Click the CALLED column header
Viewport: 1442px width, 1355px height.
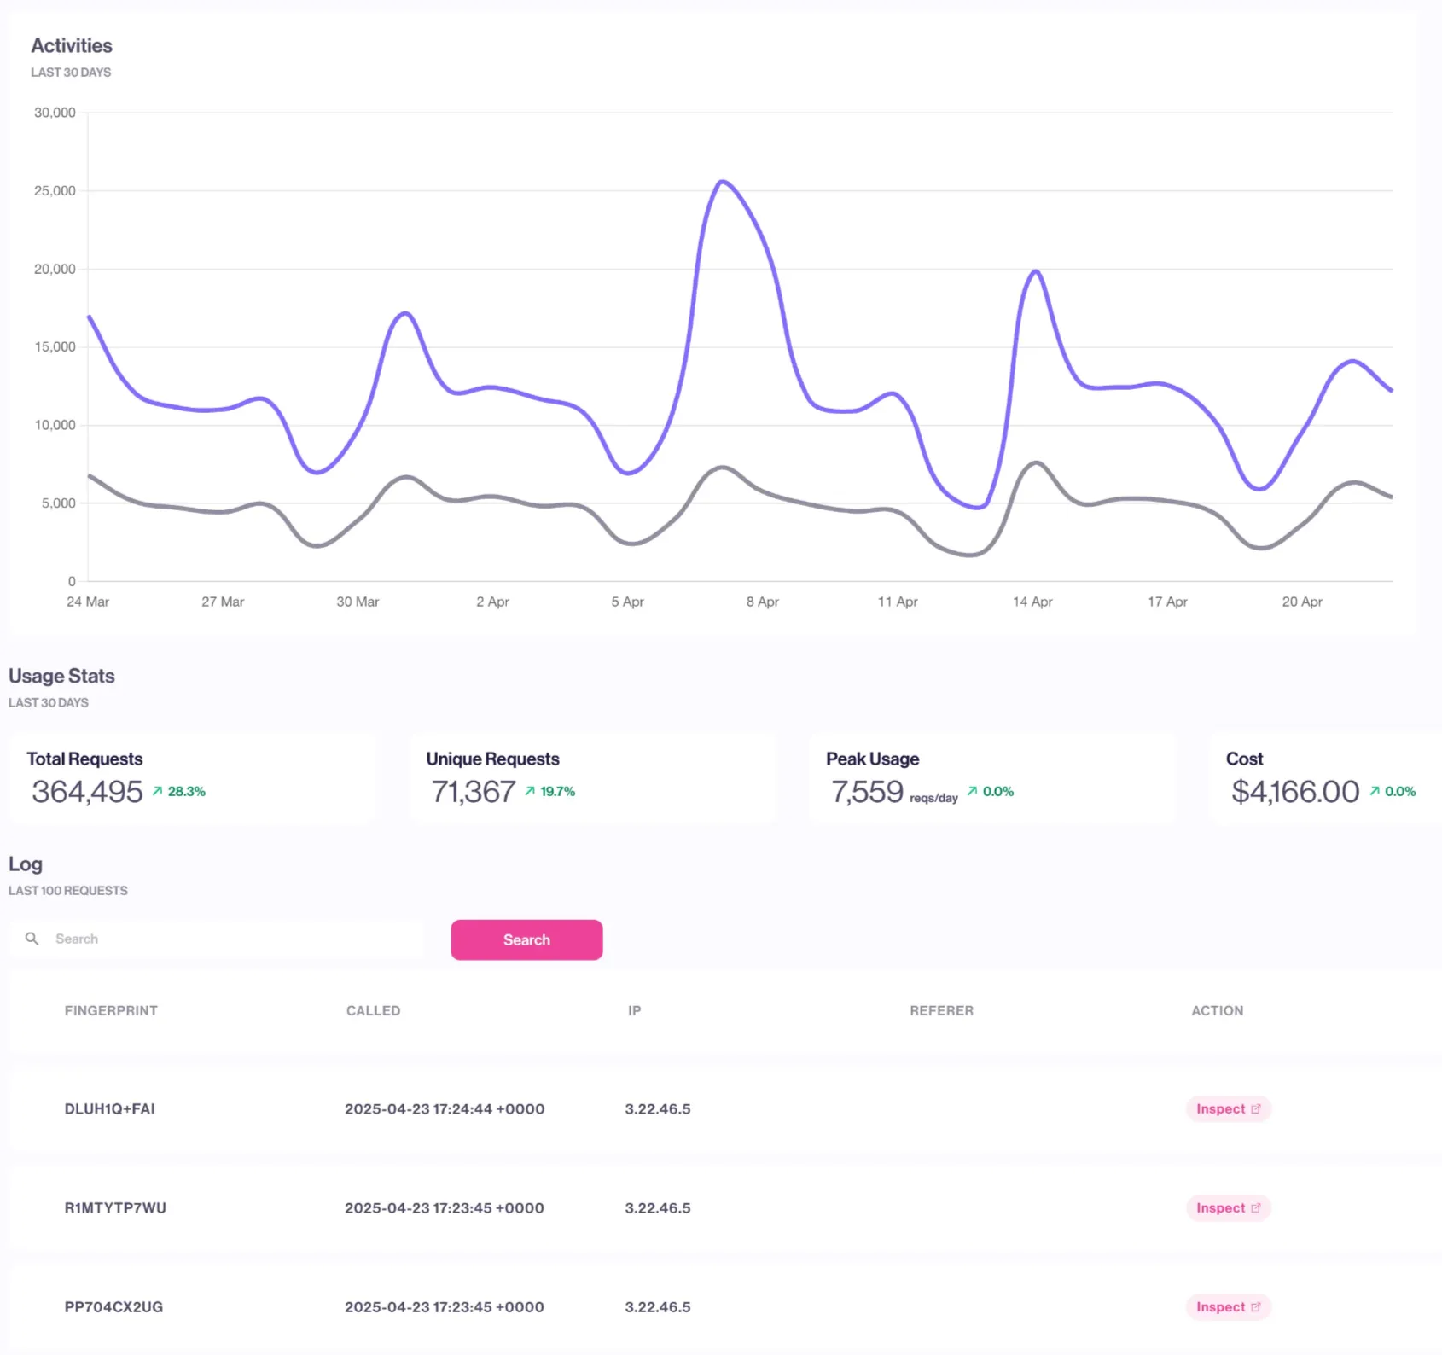(x=373, y=1010)
